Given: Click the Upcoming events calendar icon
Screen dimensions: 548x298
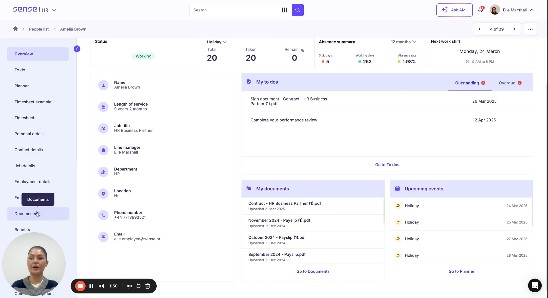Looking at the screenshot, I should [x=397, y=188].
